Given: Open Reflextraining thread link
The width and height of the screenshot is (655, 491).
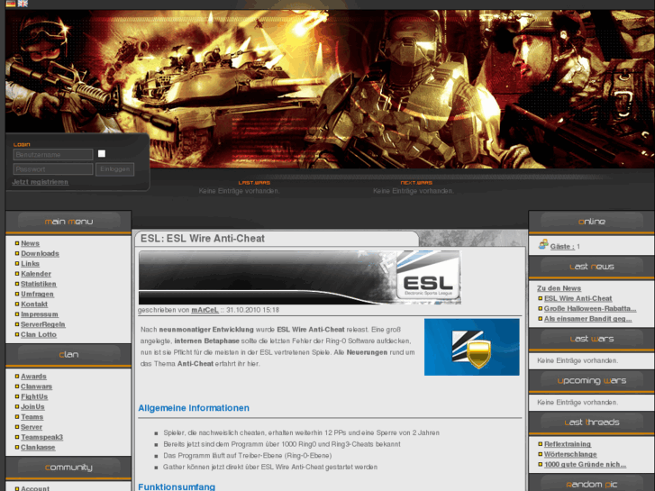Looking at the screenshot, I should click(568, 444).
